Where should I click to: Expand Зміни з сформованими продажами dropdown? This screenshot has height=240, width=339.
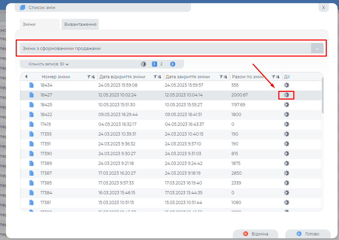(x=317, y=49)
